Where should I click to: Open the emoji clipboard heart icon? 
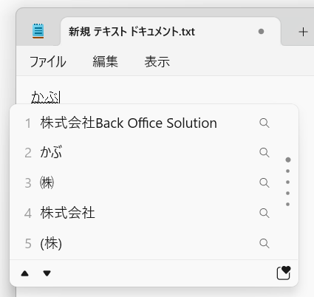(x=284, y=273)
